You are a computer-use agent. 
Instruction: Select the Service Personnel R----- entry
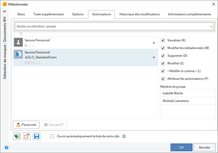[86, 43]
